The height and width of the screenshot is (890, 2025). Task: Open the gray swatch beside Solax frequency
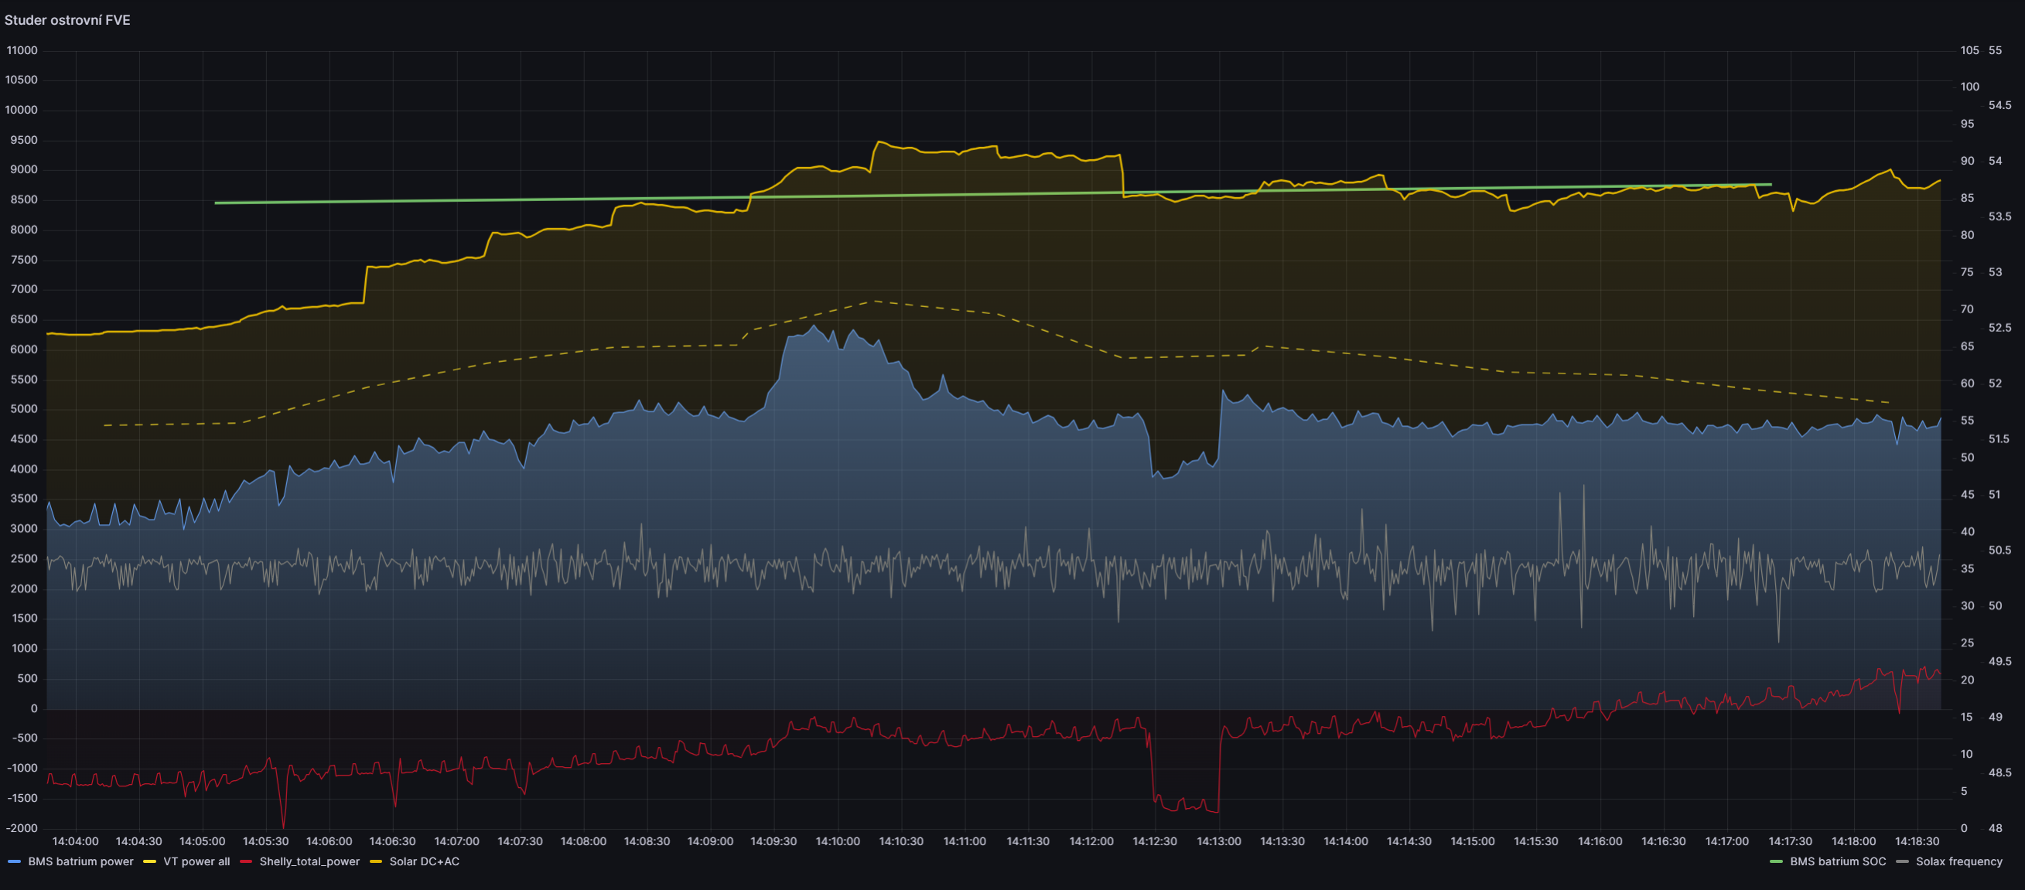coord(1902,861)
